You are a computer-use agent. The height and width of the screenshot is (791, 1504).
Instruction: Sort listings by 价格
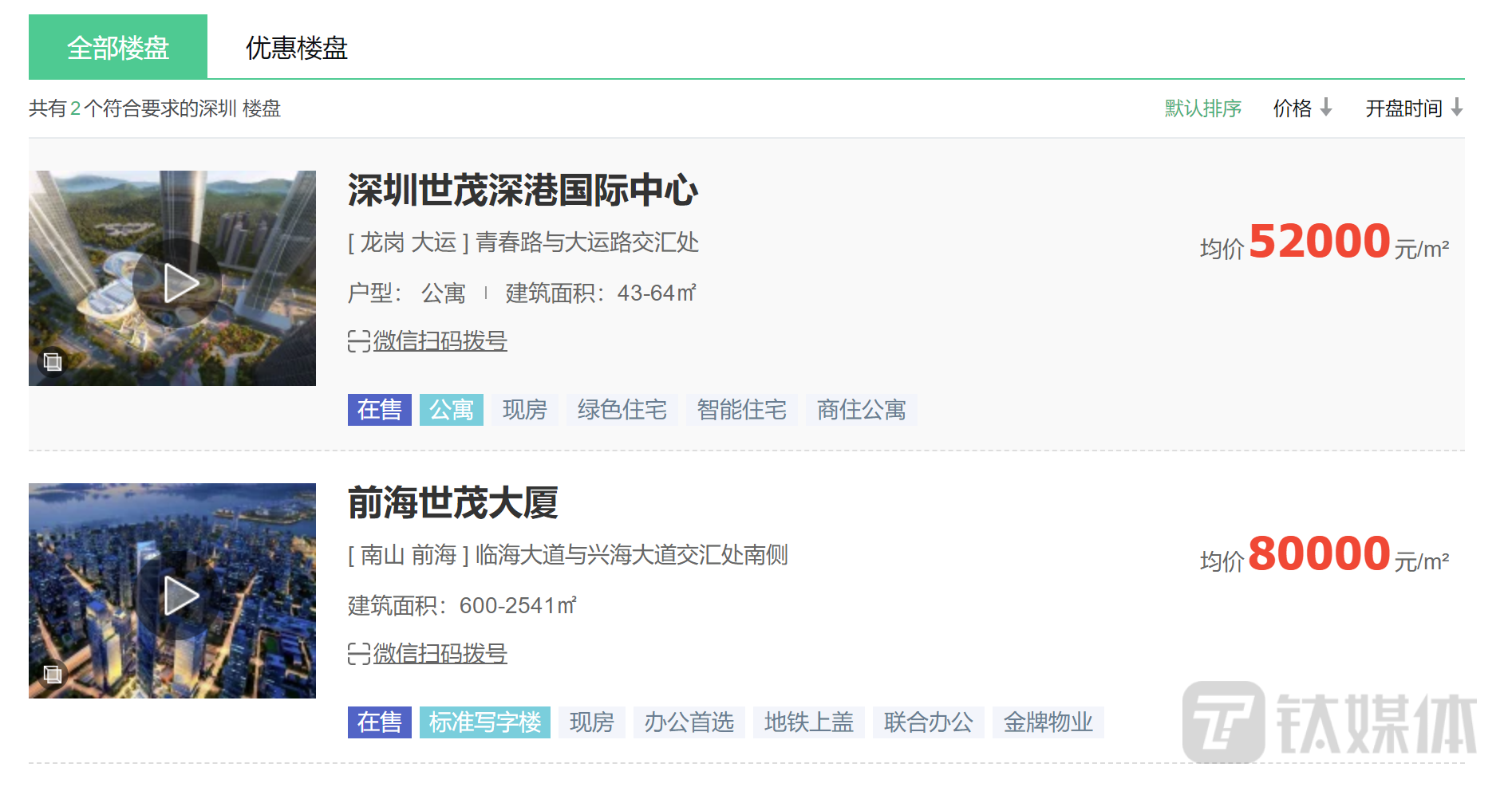(1293, 108)
